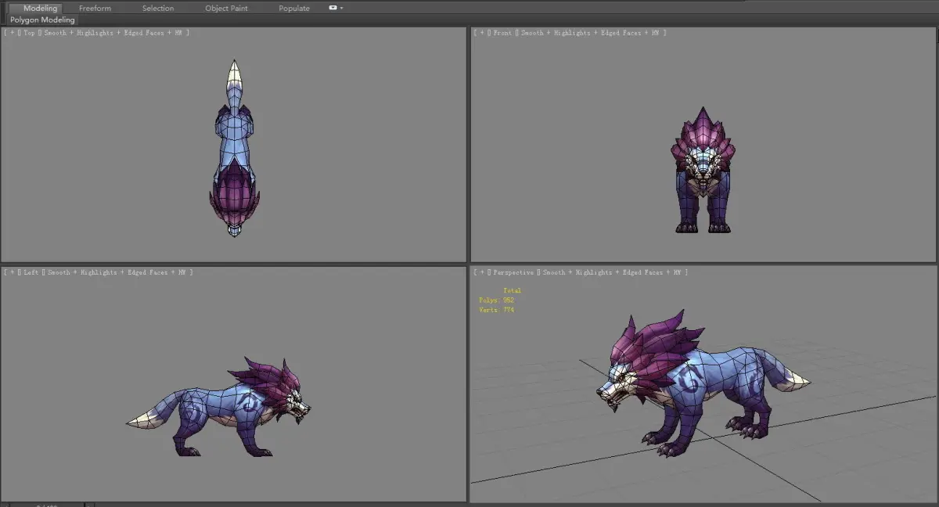Click the yellow "Total" statistics heading
The width and height of the screenshot is (939, 507).
pos(512,290)
